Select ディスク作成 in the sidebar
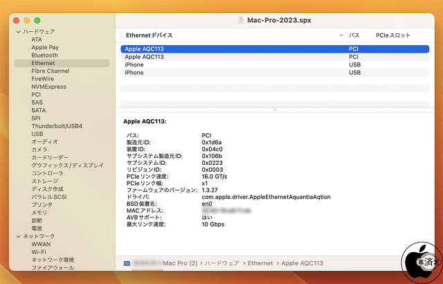 (x=48, y=189)
